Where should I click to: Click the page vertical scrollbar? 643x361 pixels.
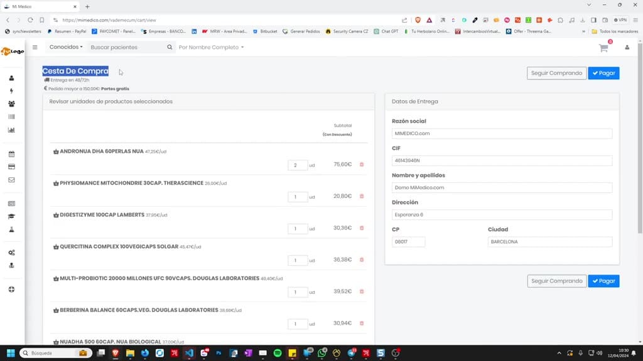640,137
